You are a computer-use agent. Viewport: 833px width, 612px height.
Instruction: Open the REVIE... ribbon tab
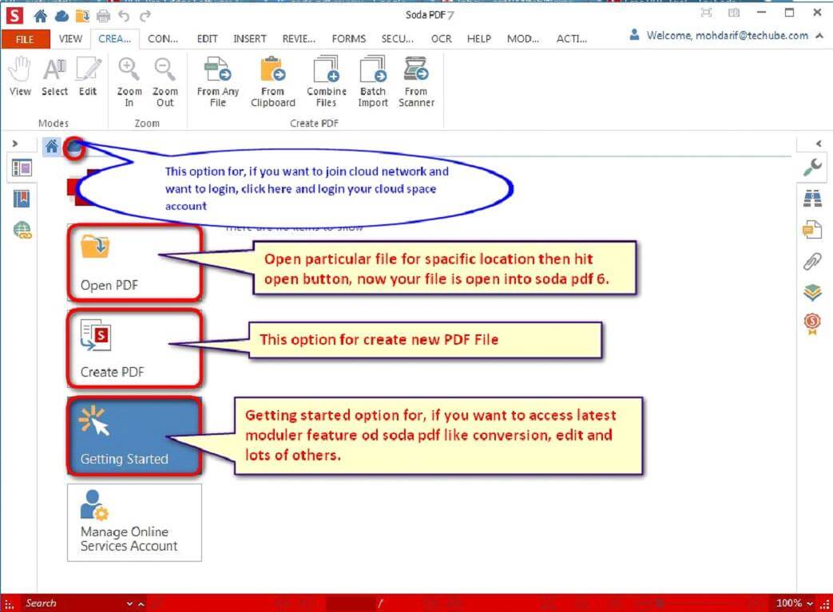pyautogui.click(x=299, y=39)
